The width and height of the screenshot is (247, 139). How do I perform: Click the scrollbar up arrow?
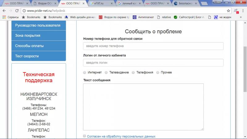point(245,23)
